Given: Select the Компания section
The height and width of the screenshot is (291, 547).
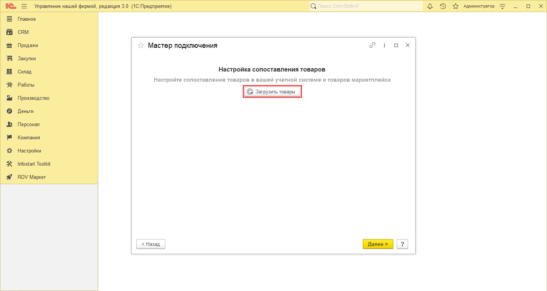Looking at the screenshot, I should click(49, 138).
